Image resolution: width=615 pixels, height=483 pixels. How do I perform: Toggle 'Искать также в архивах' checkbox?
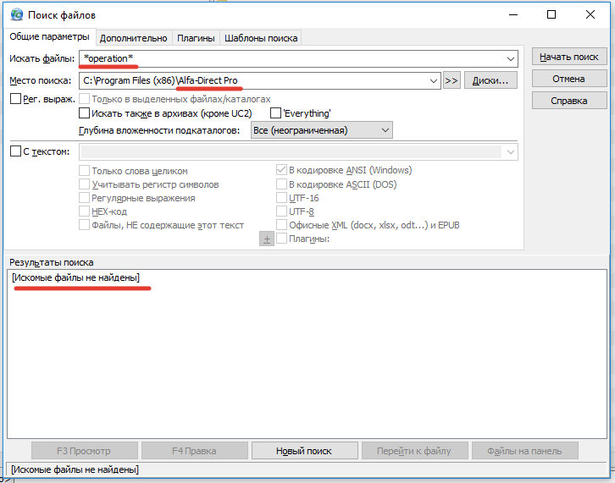(x=85, y=113)
